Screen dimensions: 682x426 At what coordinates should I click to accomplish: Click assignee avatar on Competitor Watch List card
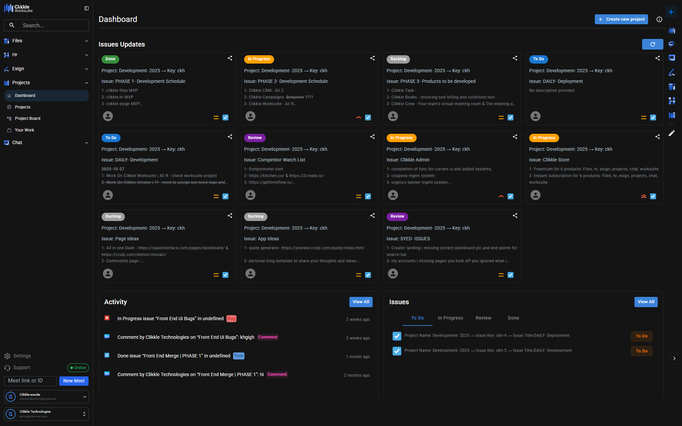(250, 195)
